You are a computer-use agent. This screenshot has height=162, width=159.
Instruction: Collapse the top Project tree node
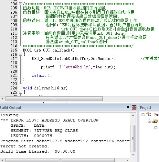point(143,115)
